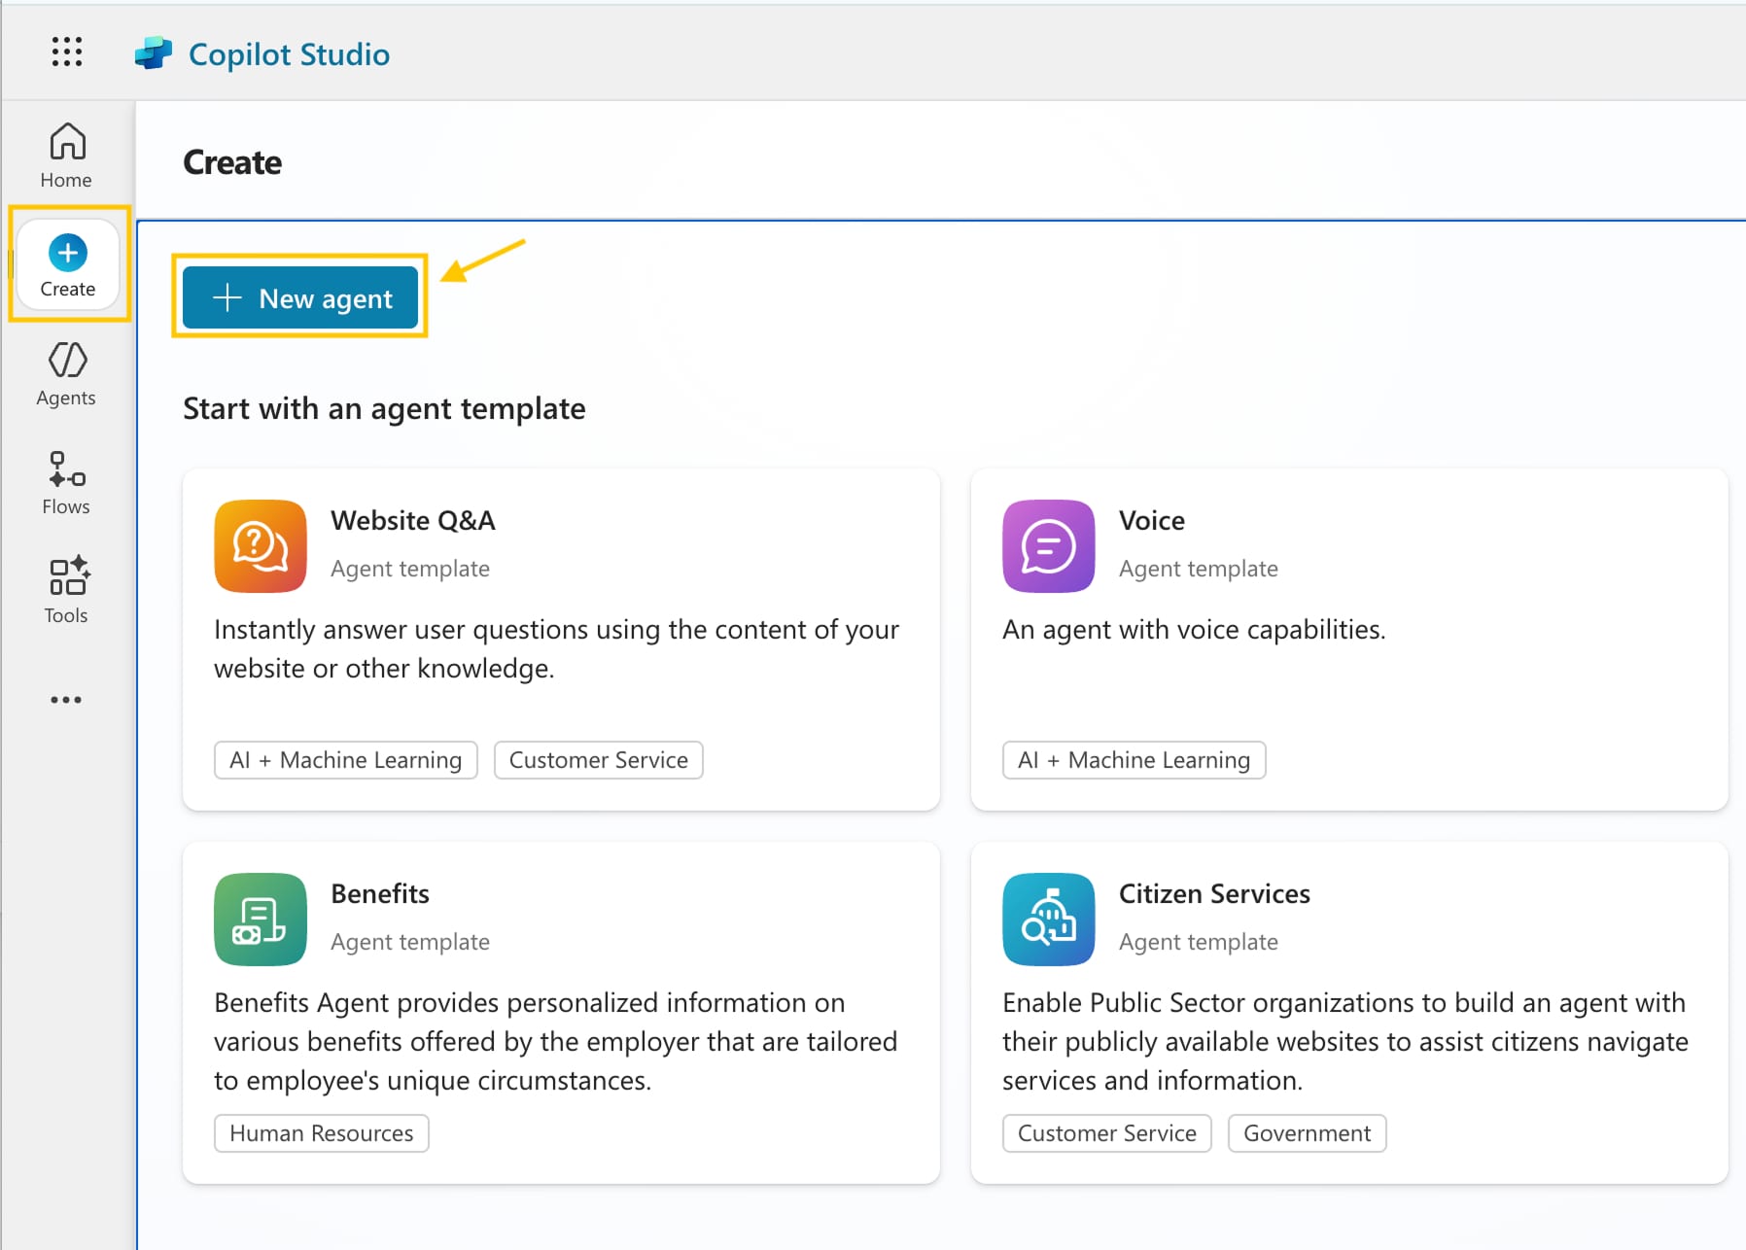This screenshot has width=1746, height=1250.
Task: Click the purple Voice template icon
Action: pyautogui.click(x=1048, y=546)
